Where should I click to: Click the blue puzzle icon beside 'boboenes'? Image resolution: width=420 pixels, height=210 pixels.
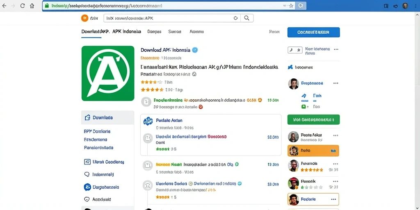(290, 67)
